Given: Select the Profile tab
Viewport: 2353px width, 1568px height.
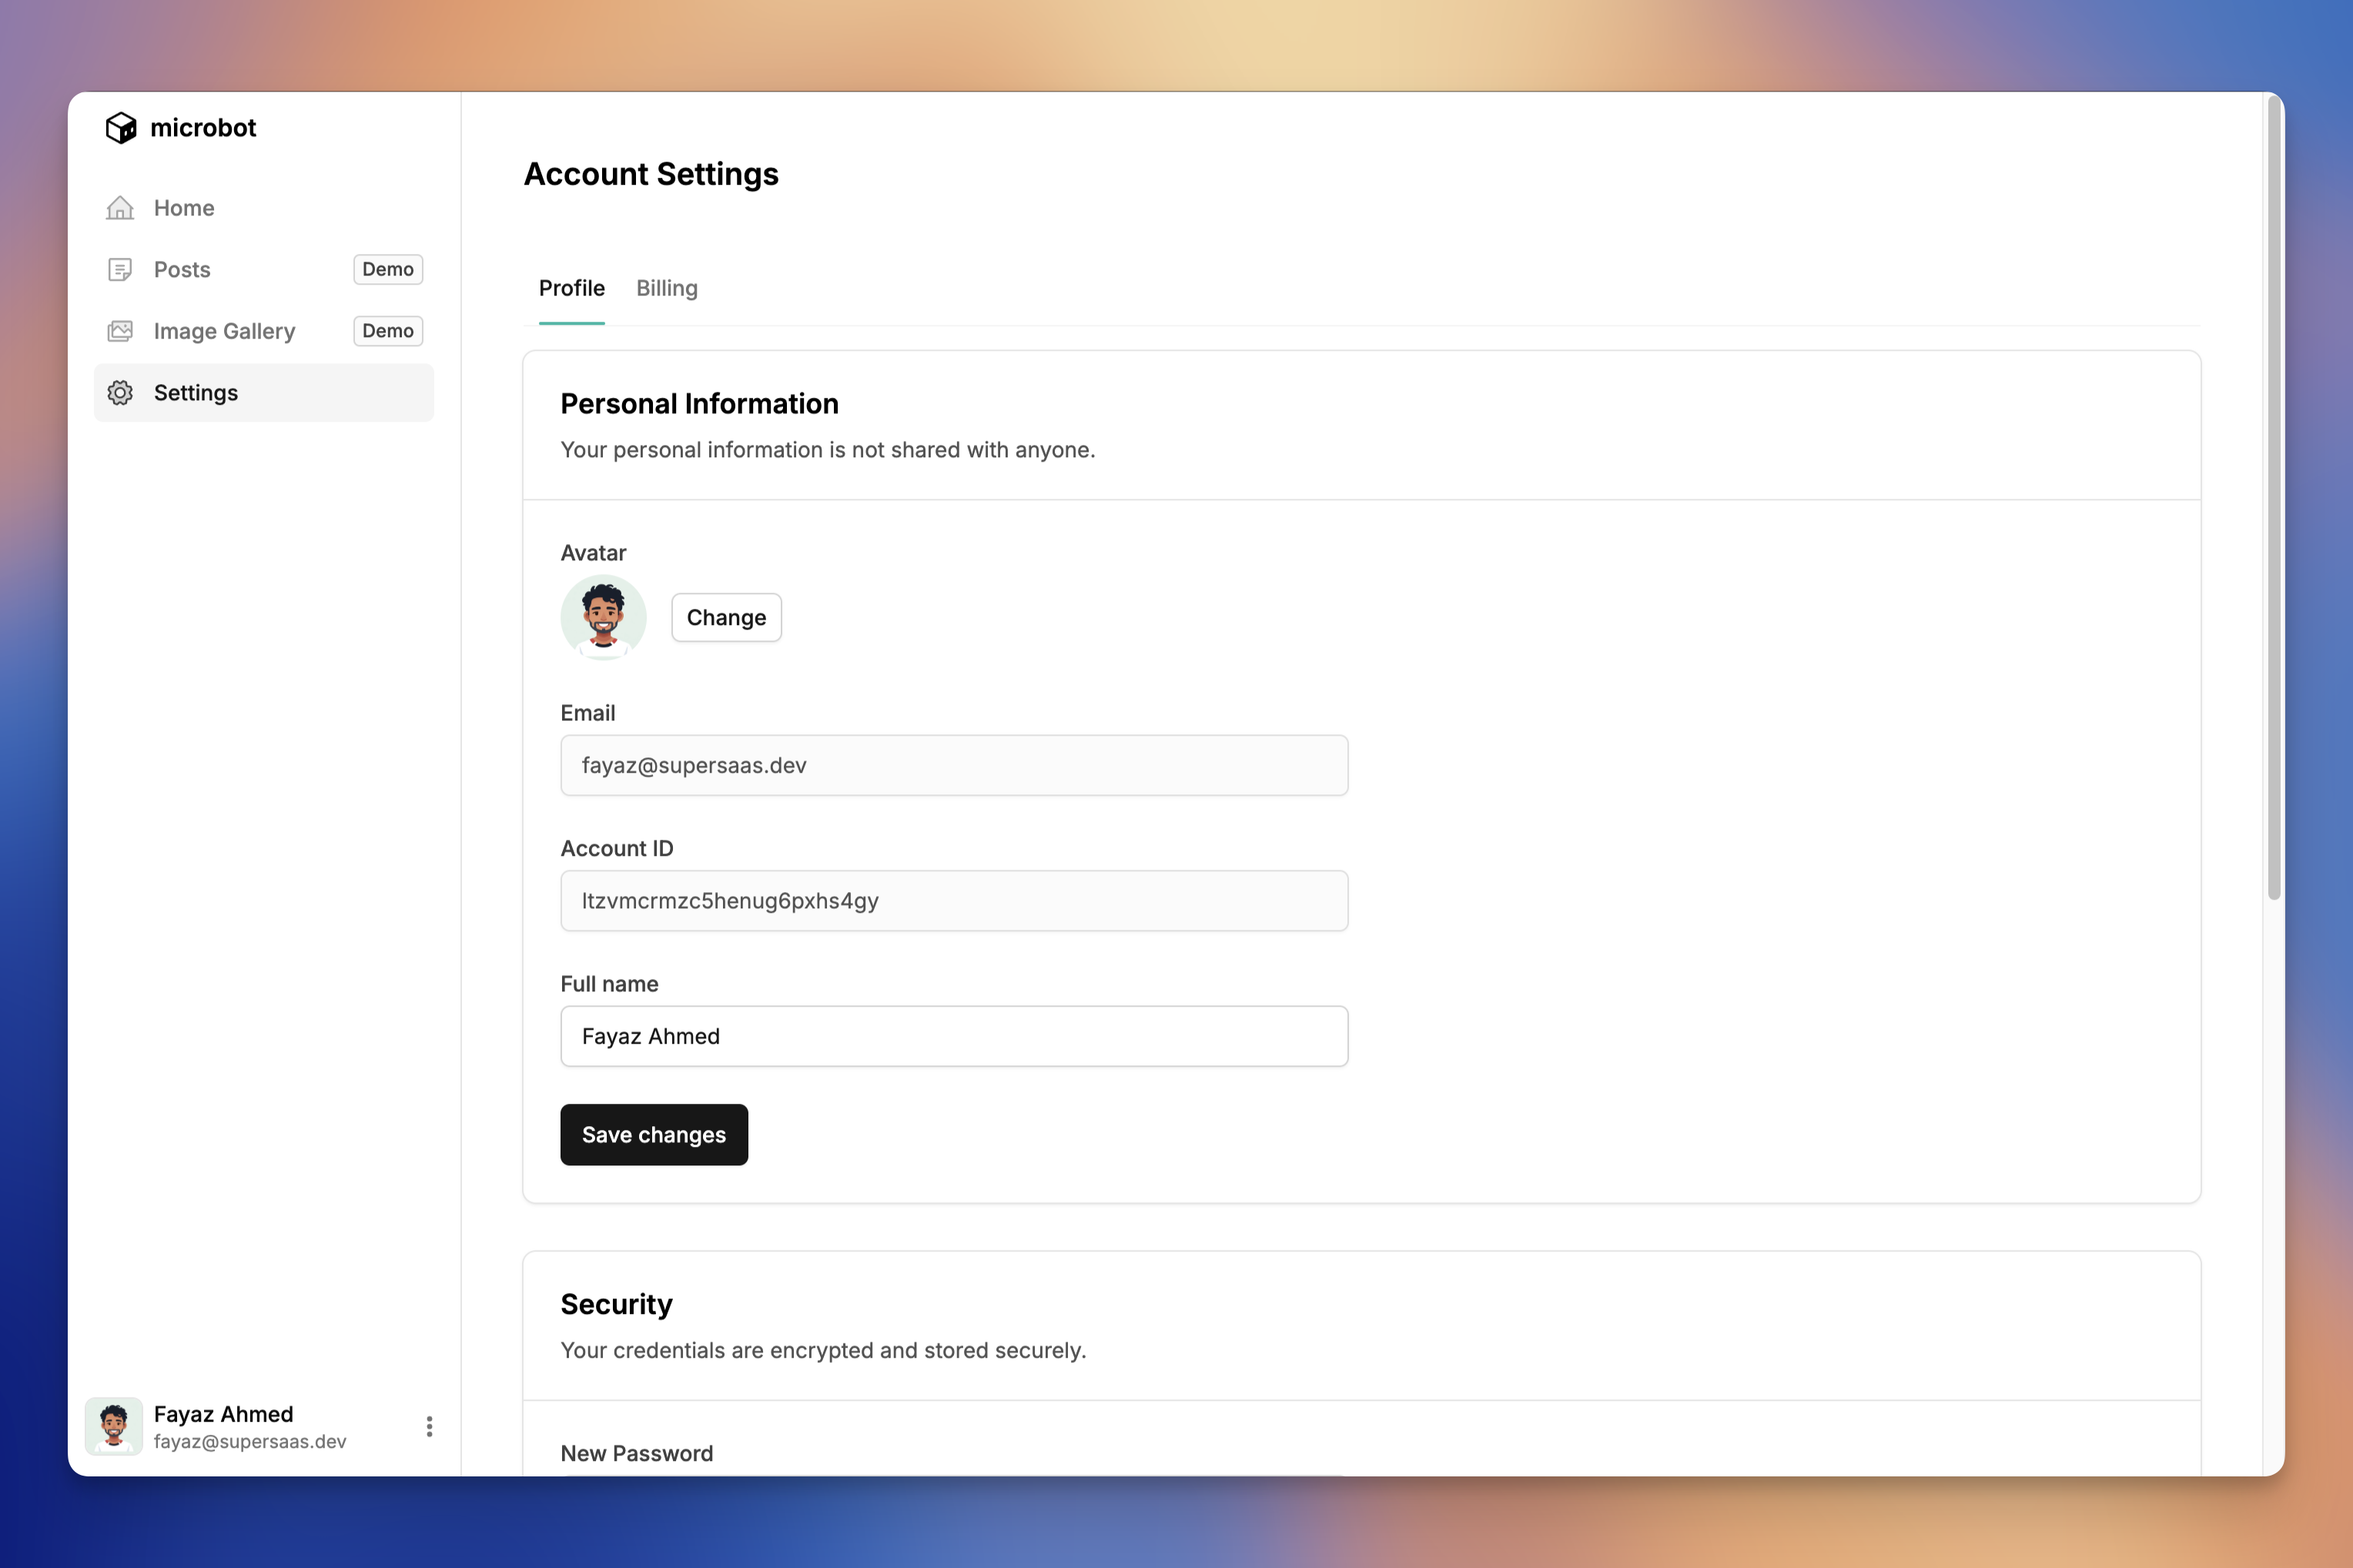Looking at the screenshot, I should click(x=571, y=289).
